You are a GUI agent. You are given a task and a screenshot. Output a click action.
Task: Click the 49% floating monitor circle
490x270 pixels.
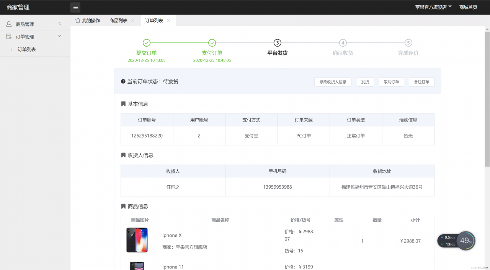point(466,241)
